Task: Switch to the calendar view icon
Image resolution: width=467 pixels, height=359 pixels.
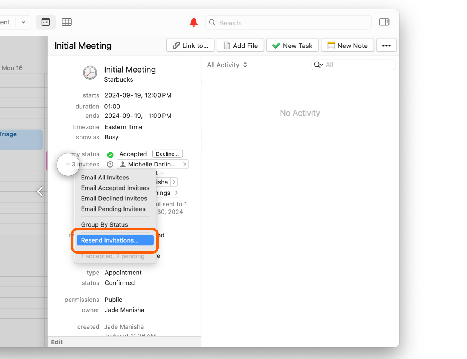Action: [x=46, y=22]
